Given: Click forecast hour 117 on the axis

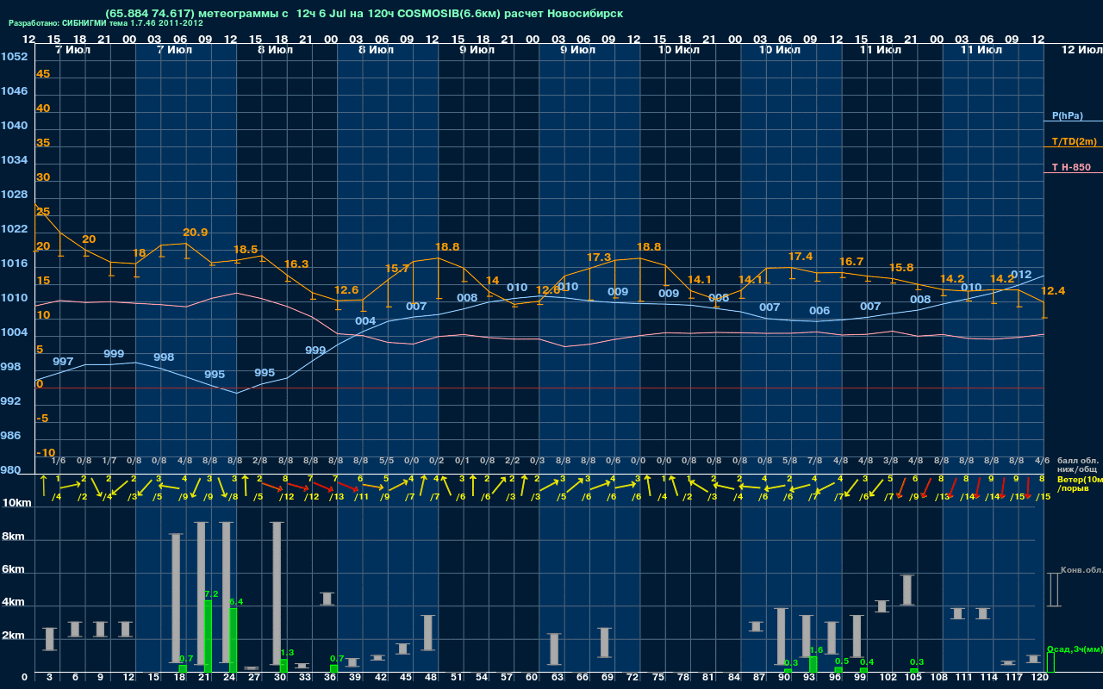Looking at the screenshot, I should 1015,678.
